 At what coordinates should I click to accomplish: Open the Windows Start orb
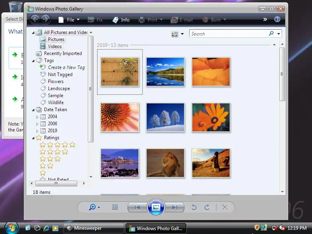tap(11, 228)
